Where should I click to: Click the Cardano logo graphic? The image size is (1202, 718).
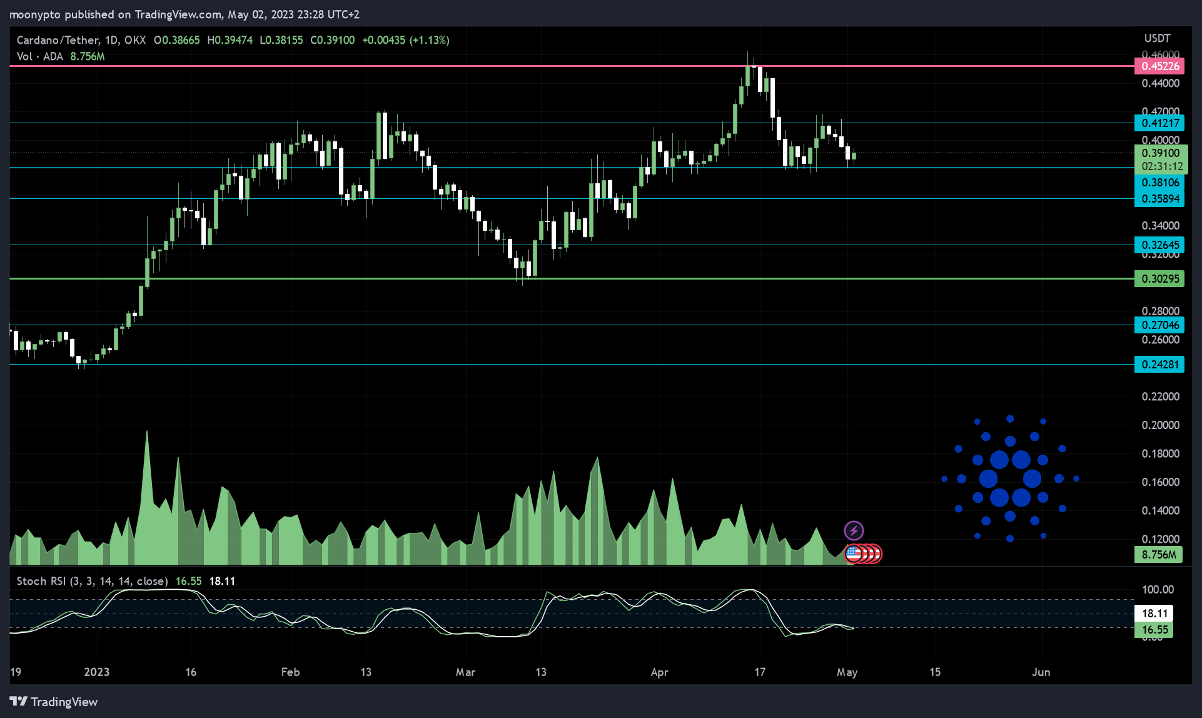tap(1010, 478)
